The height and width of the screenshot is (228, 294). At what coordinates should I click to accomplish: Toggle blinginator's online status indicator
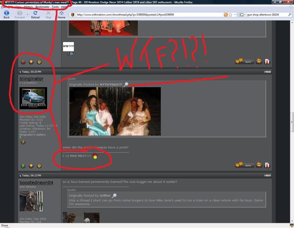point(20,137)
